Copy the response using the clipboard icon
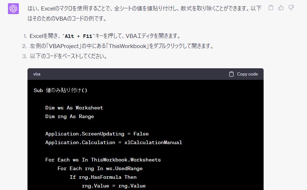307x190 pixels. (x=271, y=8)
